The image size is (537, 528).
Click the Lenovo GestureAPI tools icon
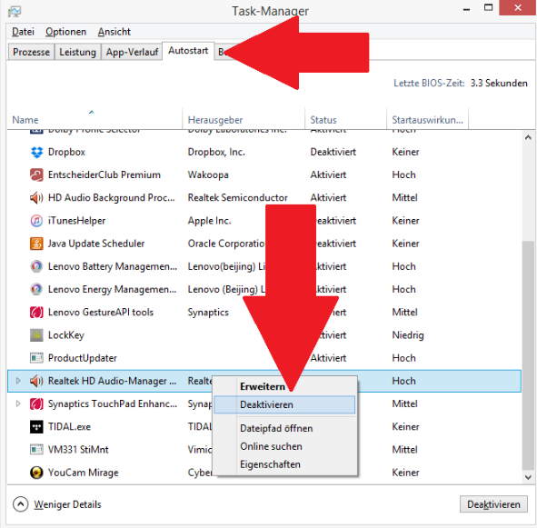click(36, 313)
